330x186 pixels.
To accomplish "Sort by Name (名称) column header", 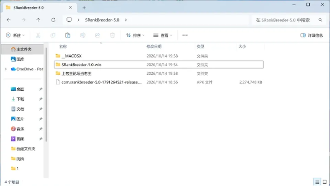I will [63, 46].
